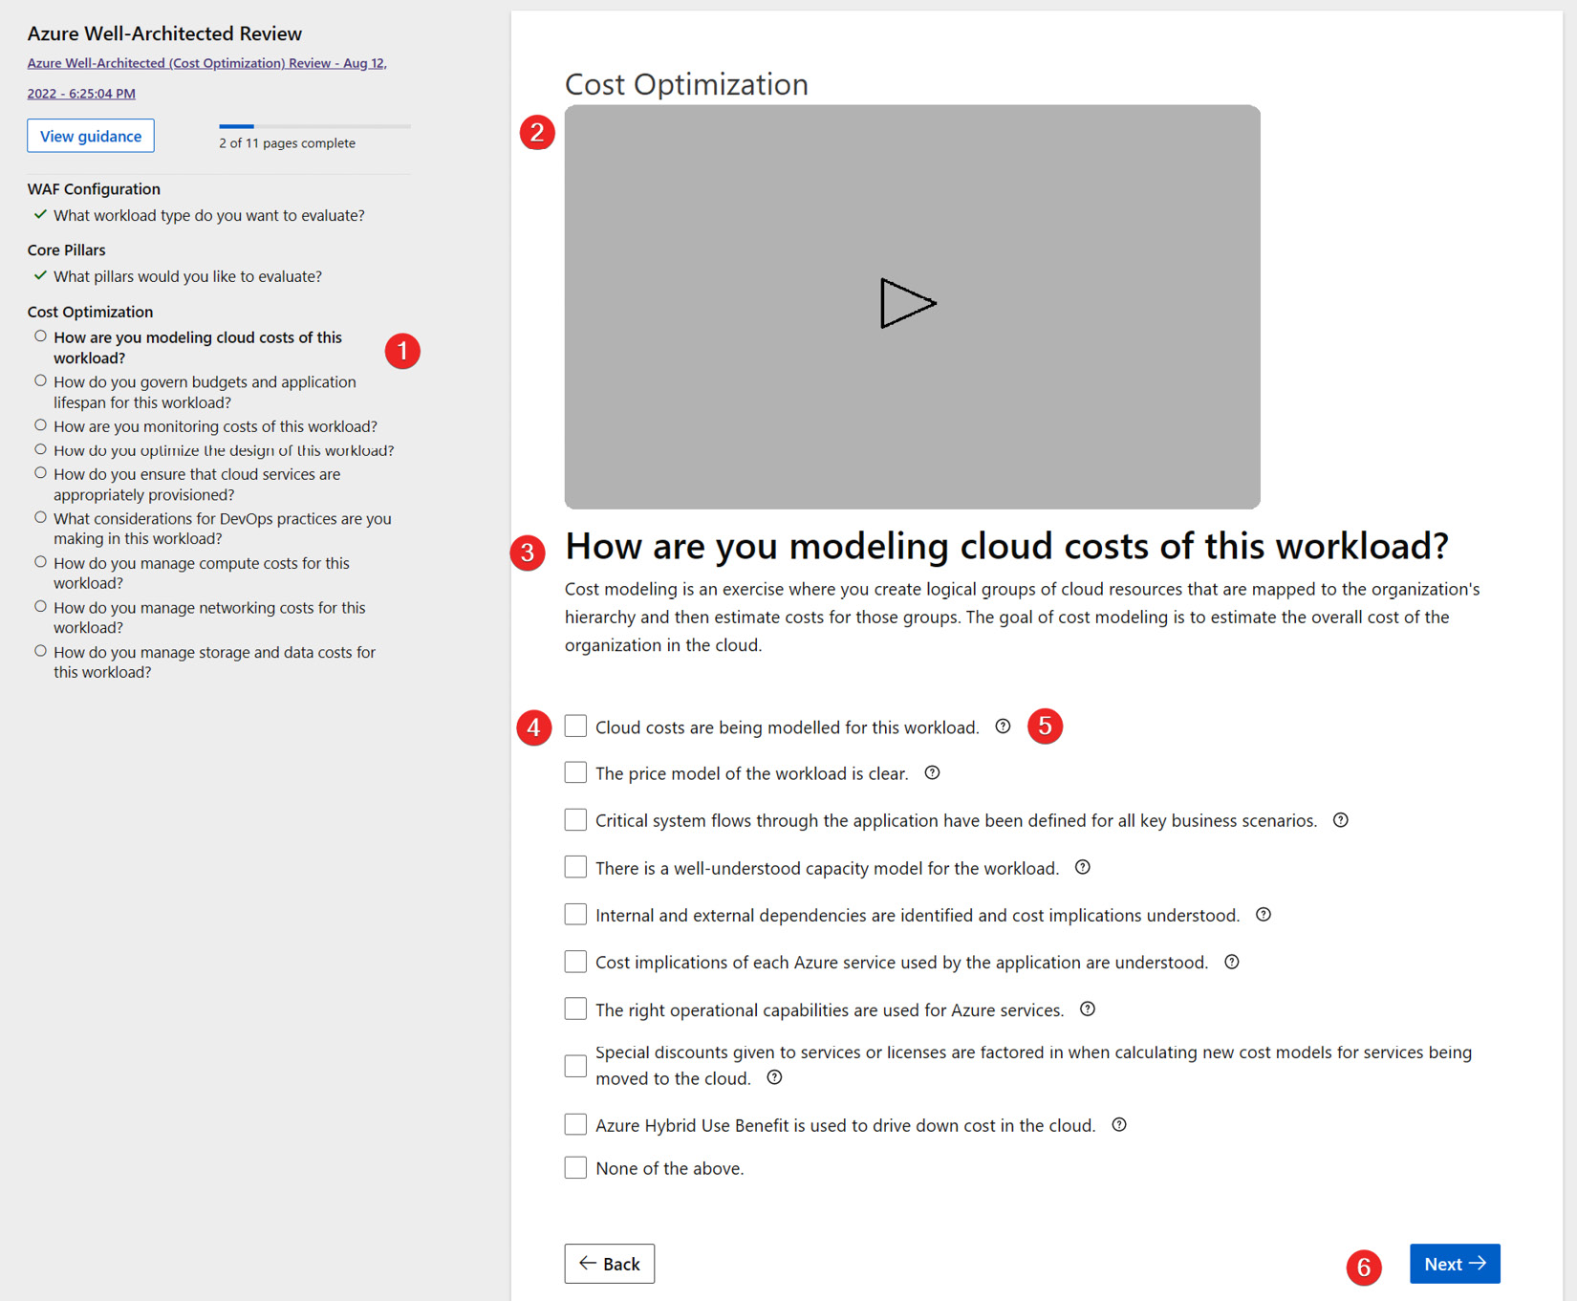Viewport: 1577px width, 1301px height.
Task: Click info icon next to 'Cost implications of each Azure service'
Action: click(1232, 962)
